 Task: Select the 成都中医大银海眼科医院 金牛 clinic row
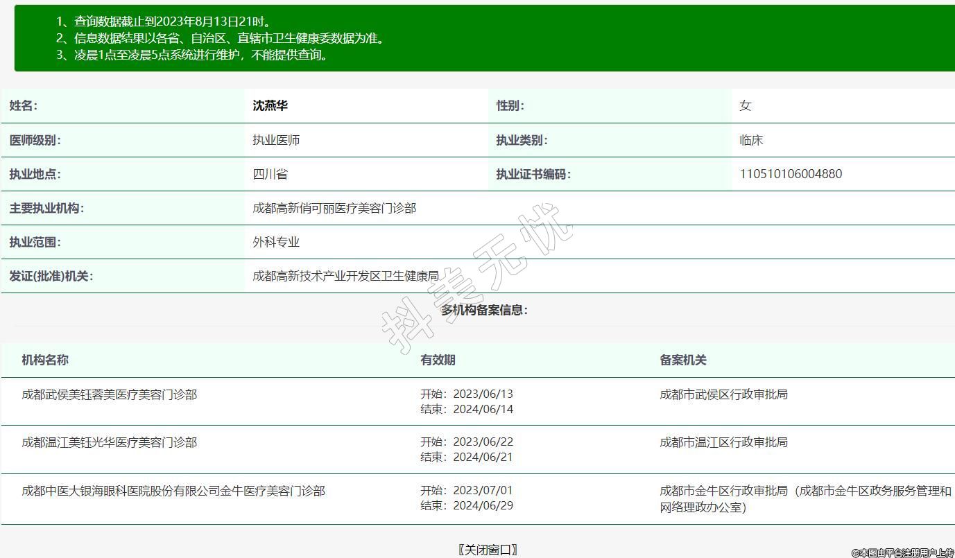coord(173,491)
